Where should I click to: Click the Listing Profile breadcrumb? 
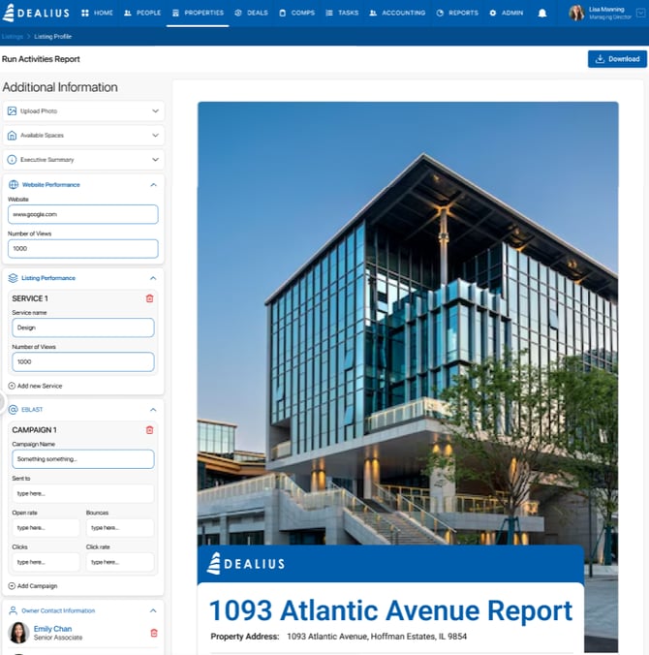[52, 37]
